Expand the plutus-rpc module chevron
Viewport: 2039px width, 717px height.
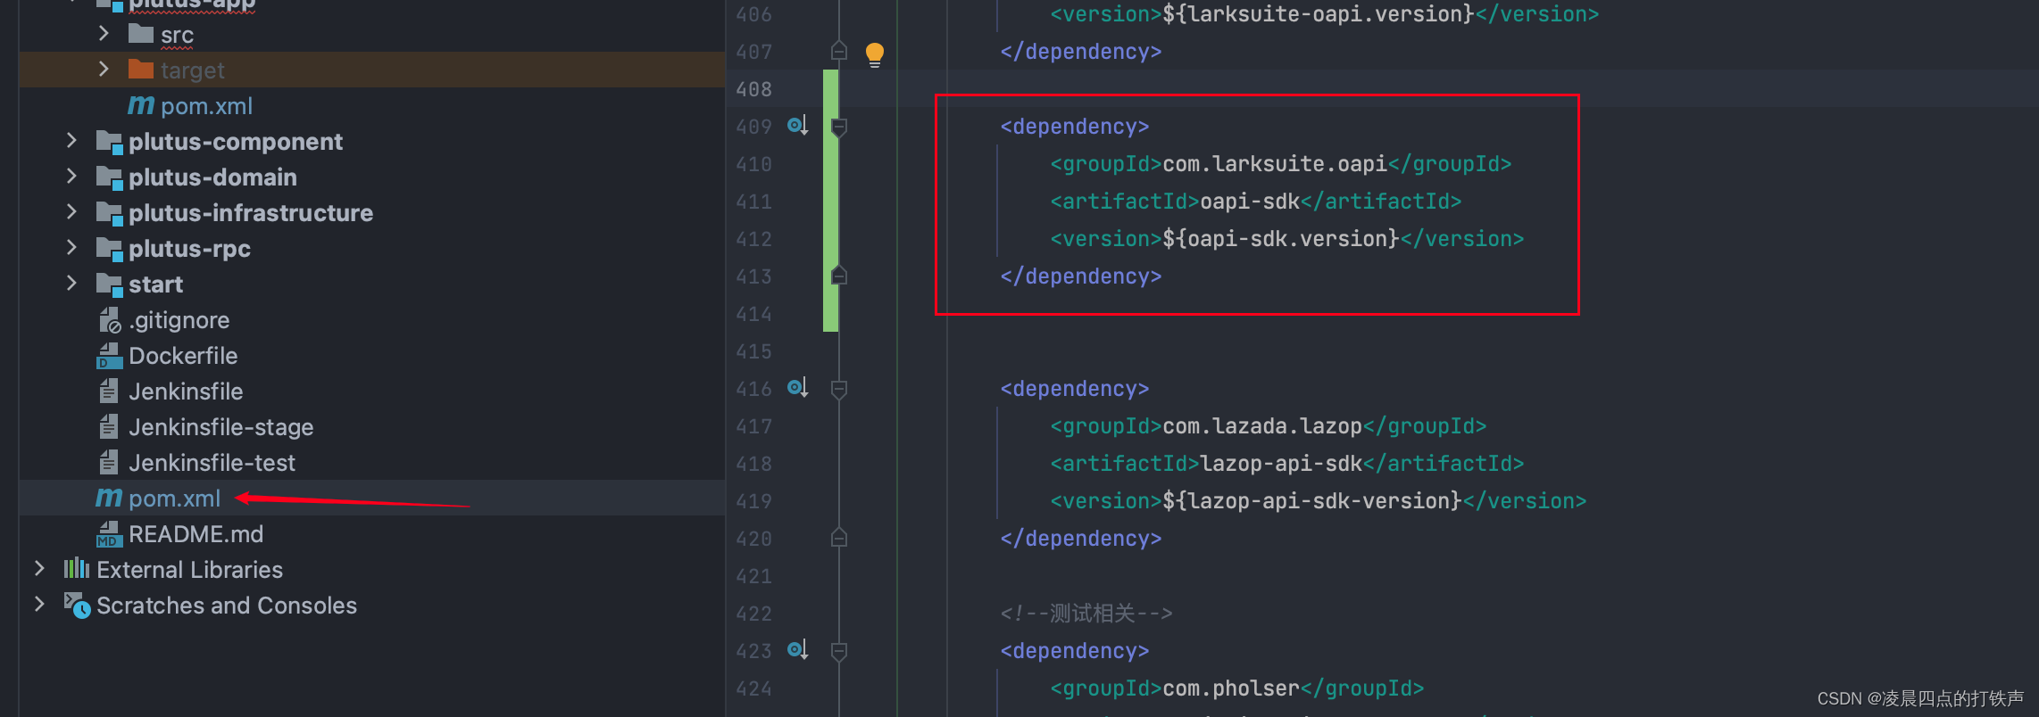(71, 248)
